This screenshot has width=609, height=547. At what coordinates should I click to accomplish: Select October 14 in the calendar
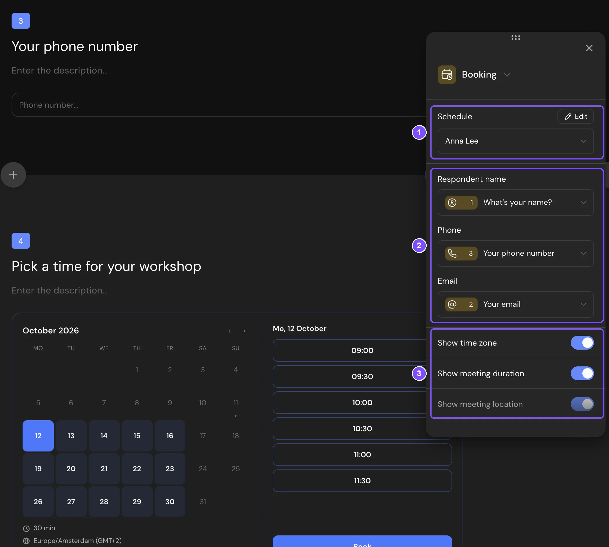(104, 436)
